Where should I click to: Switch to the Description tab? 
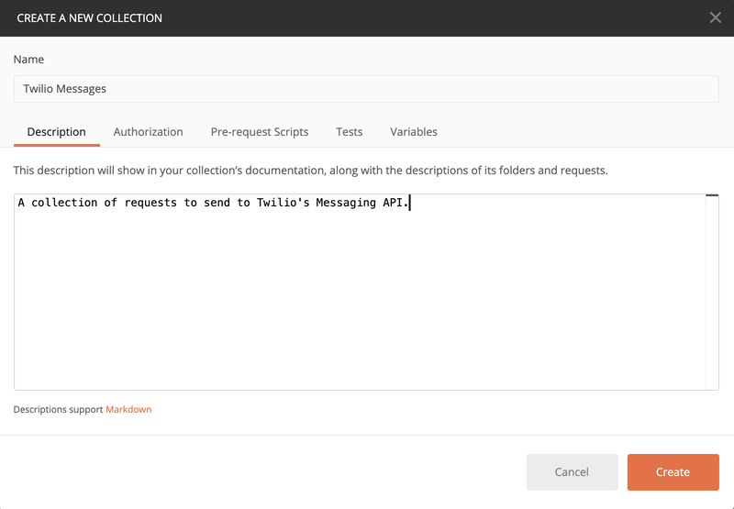(x=56, y=132)
